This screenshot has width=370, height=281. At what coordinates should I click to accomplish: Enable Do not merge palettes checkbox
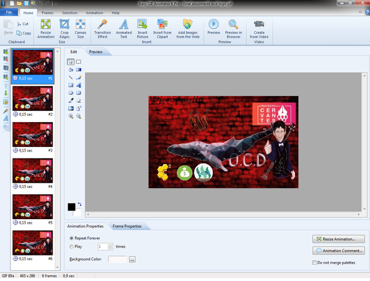[314, 262]
